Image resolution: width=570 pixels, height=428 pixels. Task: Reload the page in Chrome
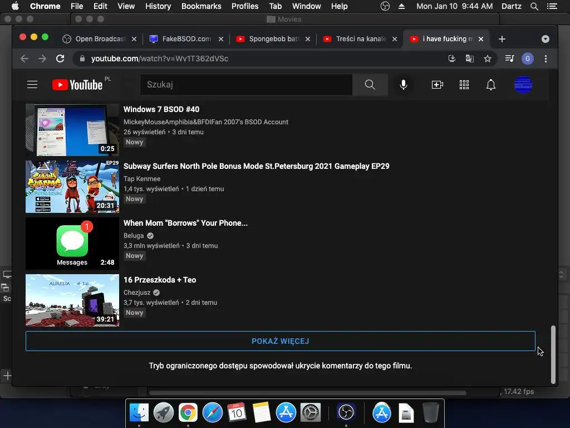60,59
